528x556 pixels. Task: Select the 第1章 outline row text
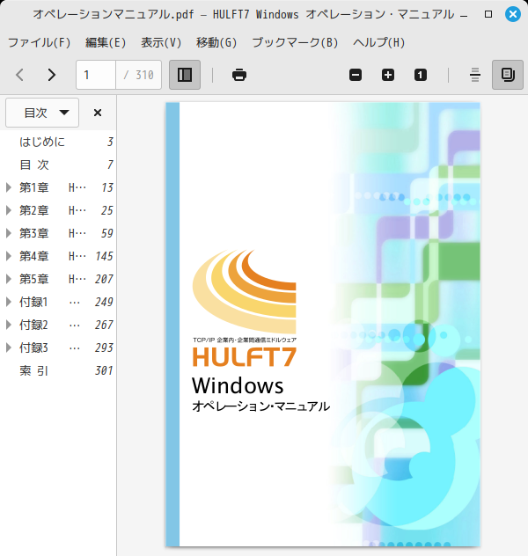coord(53,187)
